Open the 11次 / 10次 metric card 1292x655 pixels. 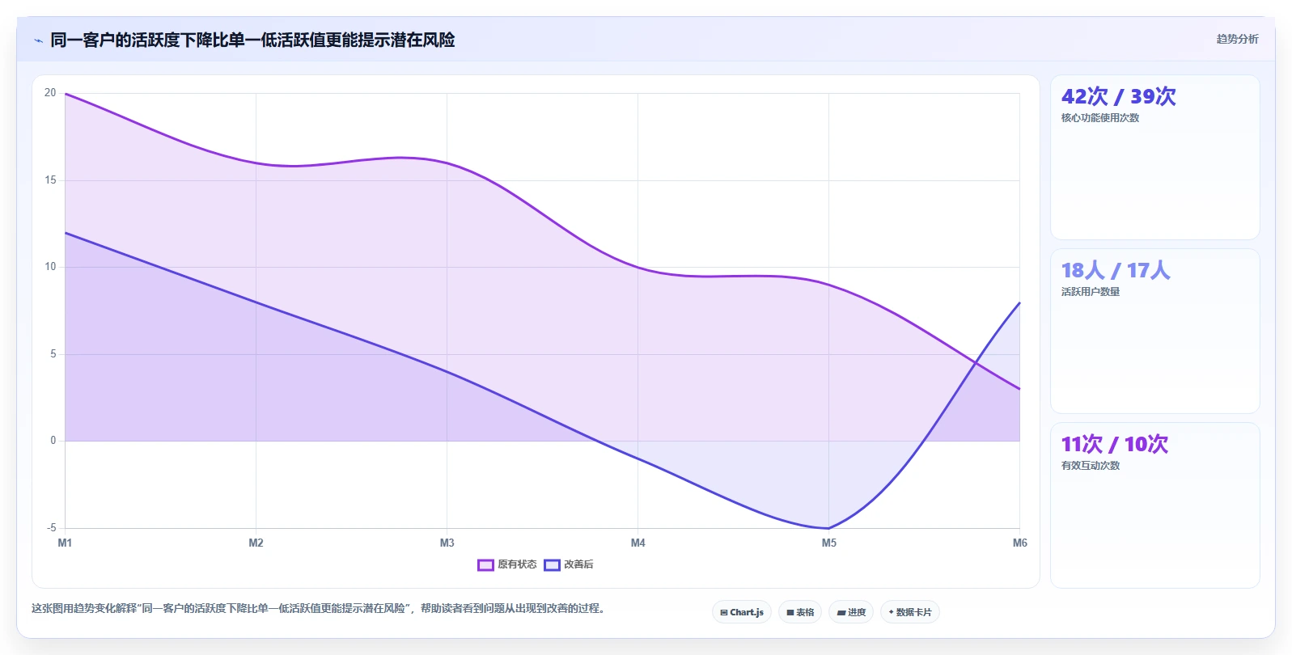(x=1154, y=505)
